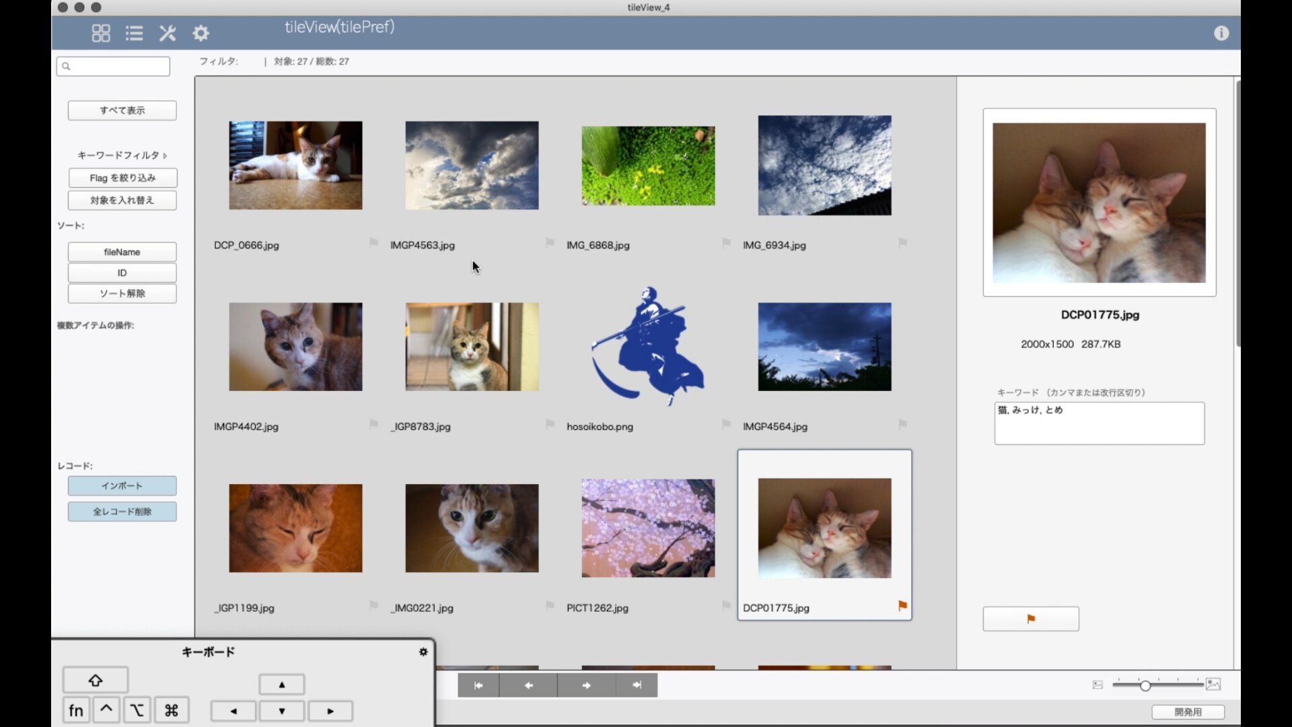Toggle the flag next to IMG_6868.jpg
1292x727 pixels.
[726, 244]
